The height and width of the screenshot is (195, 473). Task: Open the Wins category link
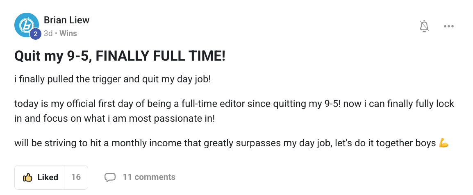[x=68, y=34]
